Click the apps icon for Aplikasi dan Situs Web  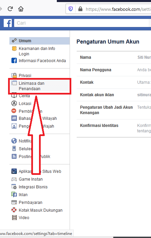pos(14,171)
